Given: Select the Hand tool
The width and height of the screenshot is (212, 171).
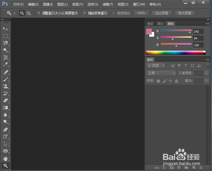Looking at the screenshot, I should 5,159.
